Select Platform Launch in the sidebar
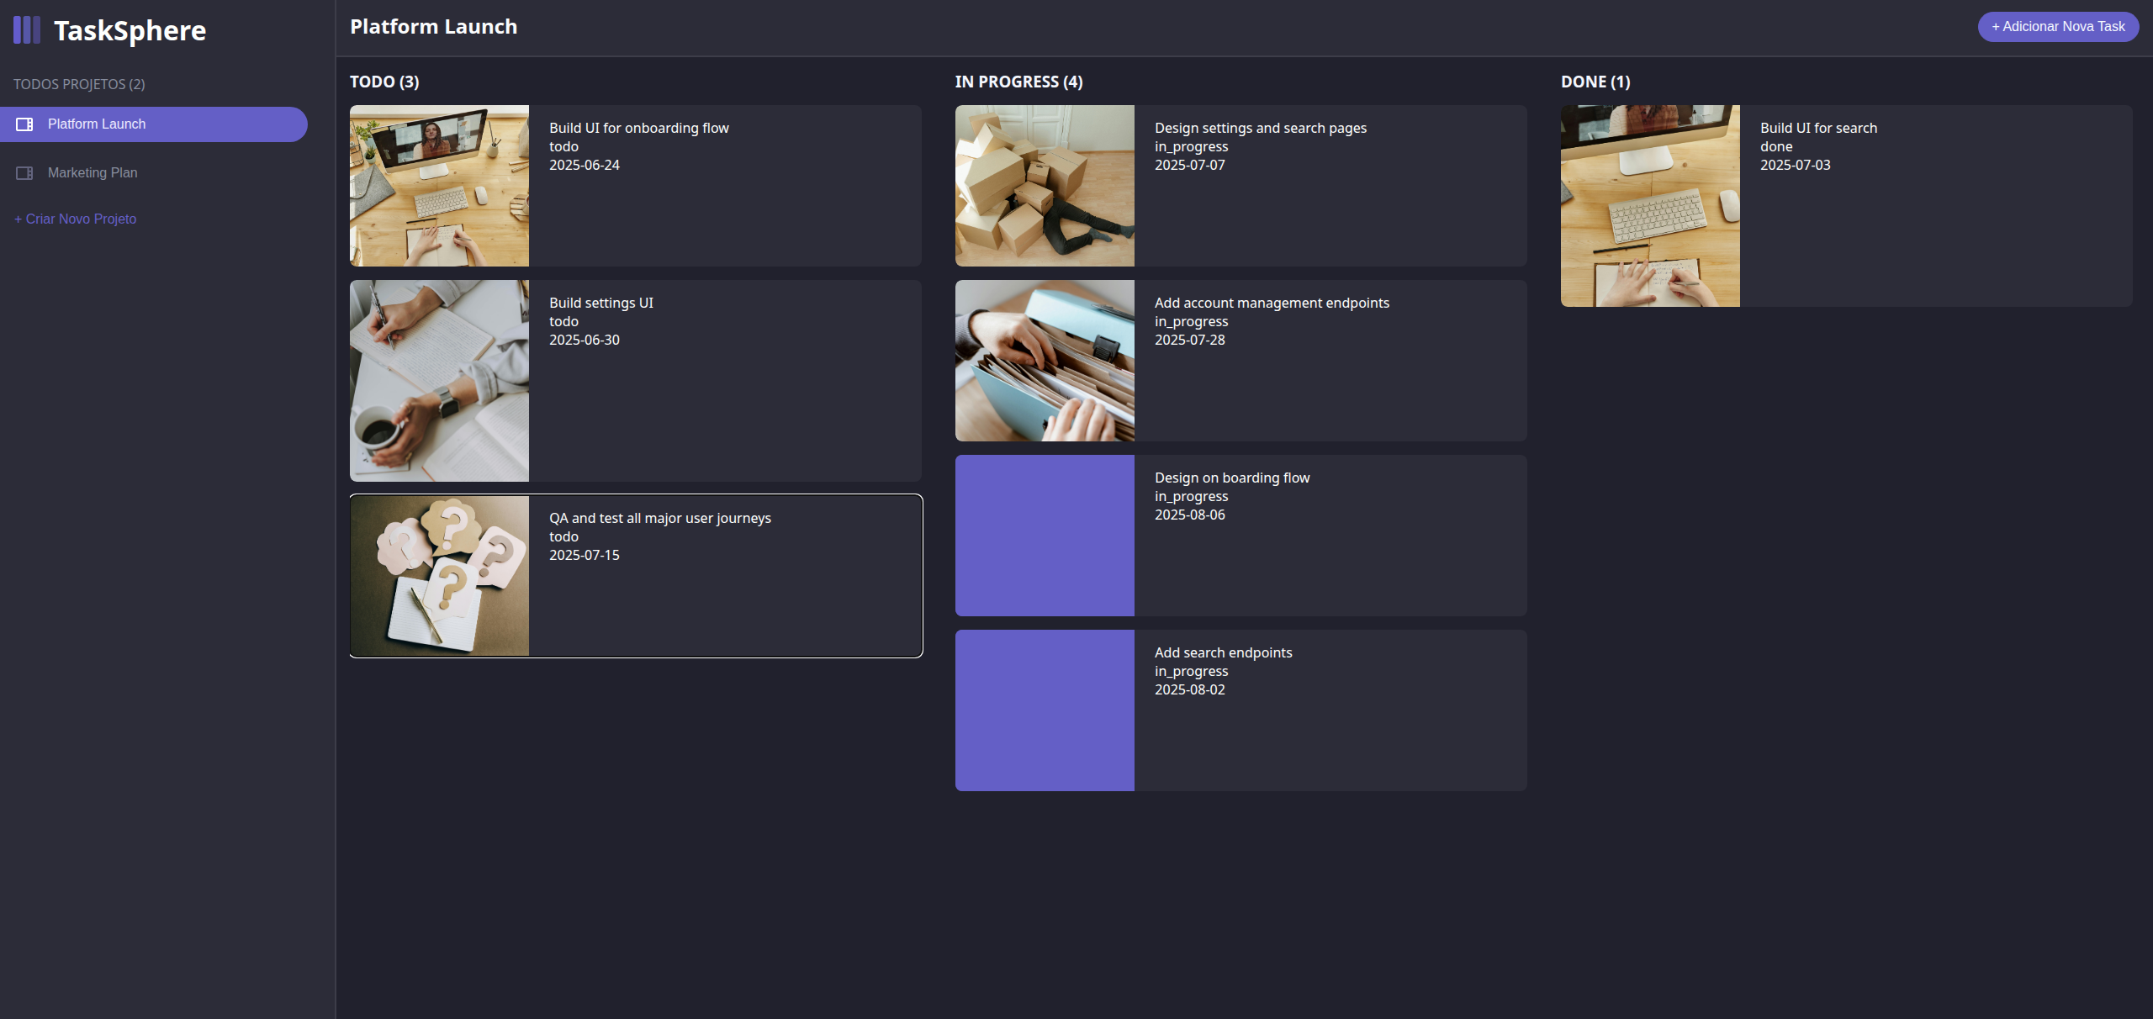 pyautogui.click(x=154, y=124)
